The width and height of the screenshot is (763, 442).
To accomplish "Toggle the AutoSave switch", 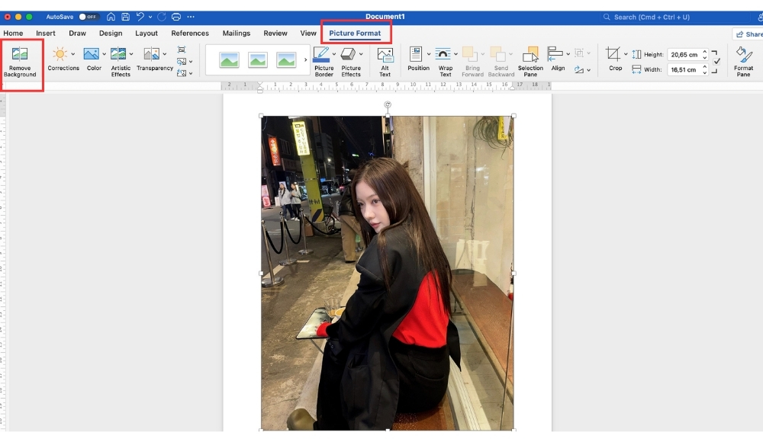I will click(x=89, y=17).
